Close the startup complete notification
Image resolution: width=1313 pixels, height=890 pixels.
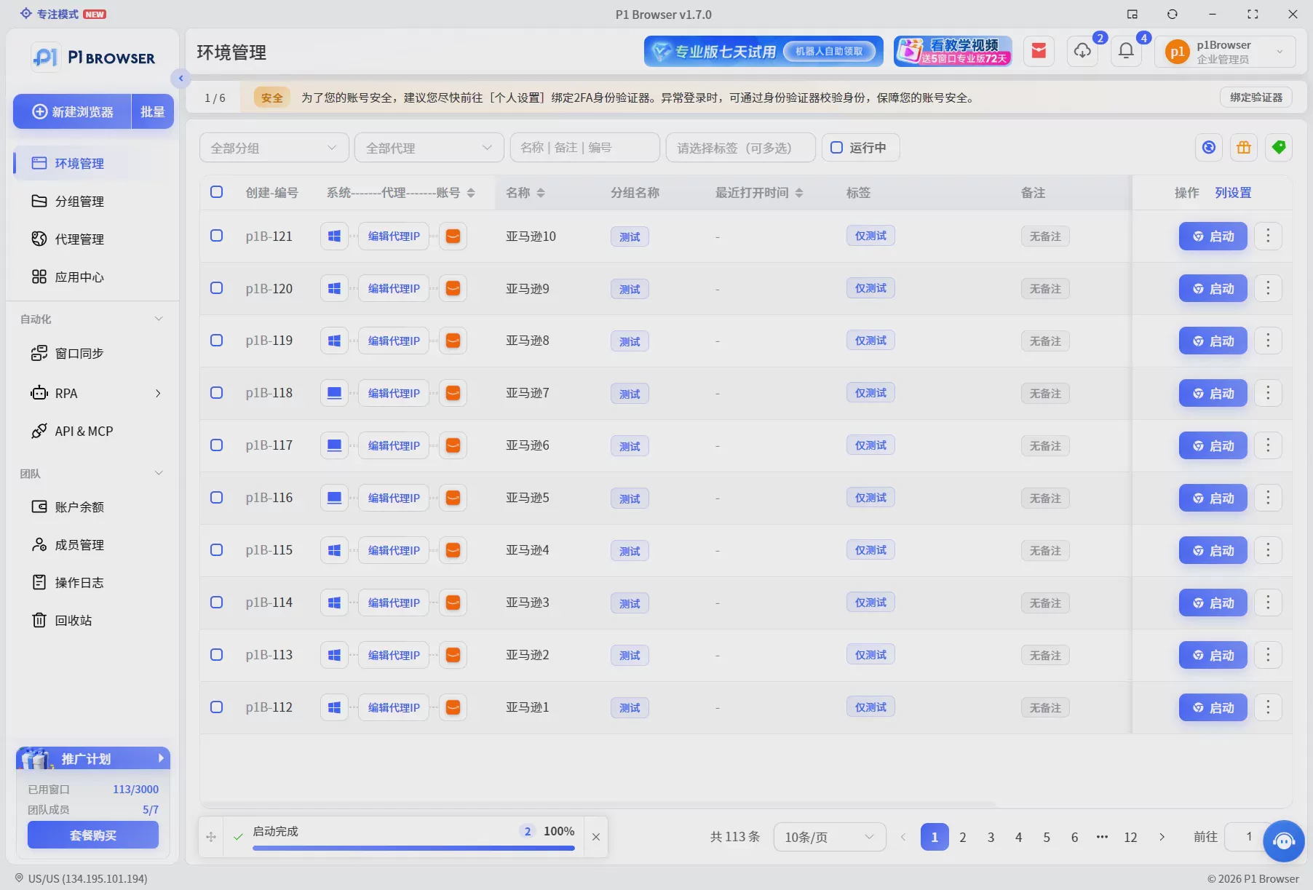[596, 837]
